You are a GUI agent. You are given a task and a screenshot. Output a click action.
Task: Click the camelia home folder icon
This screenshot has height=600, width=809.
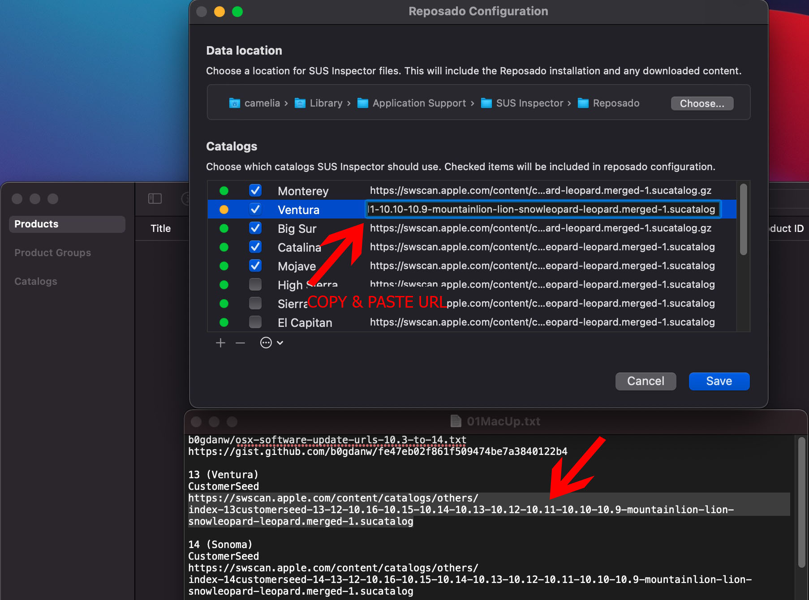pyautogui.click(x=234, y=103)
